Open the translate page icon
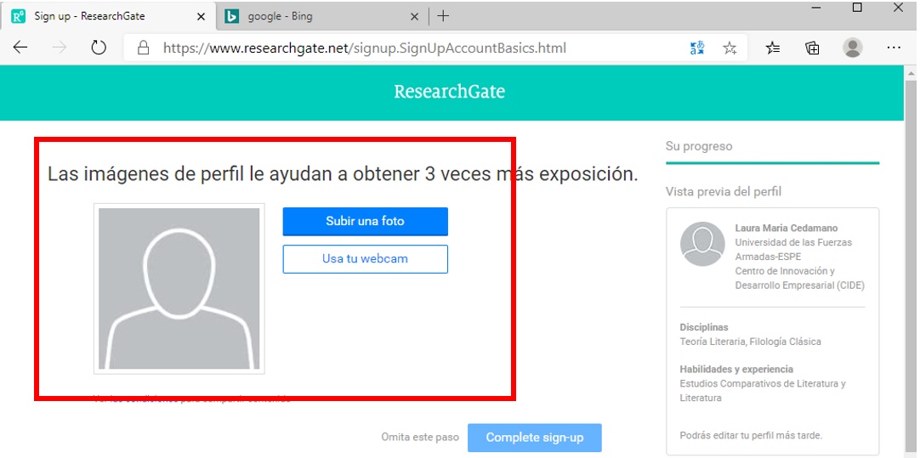The width and height of the screenshot is (920, 458). (697, 48)
